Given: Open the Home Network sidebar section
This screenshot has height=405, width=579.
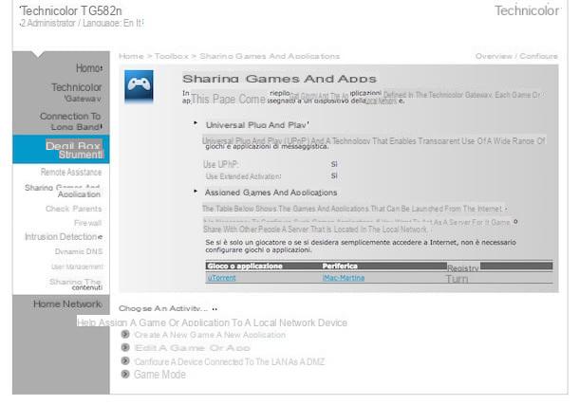Looking at the screenshot, I should (67, 304).
